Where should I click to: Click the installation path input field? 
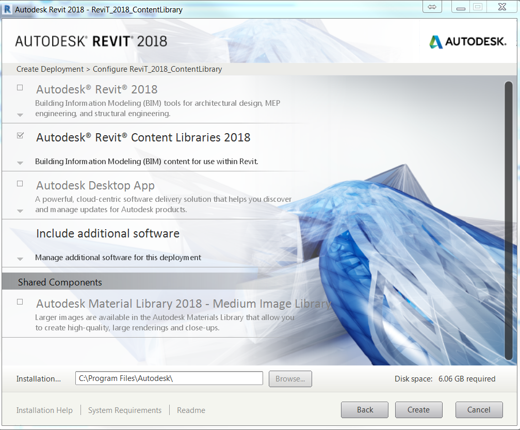pyautogui.click(x=169, y=378)
